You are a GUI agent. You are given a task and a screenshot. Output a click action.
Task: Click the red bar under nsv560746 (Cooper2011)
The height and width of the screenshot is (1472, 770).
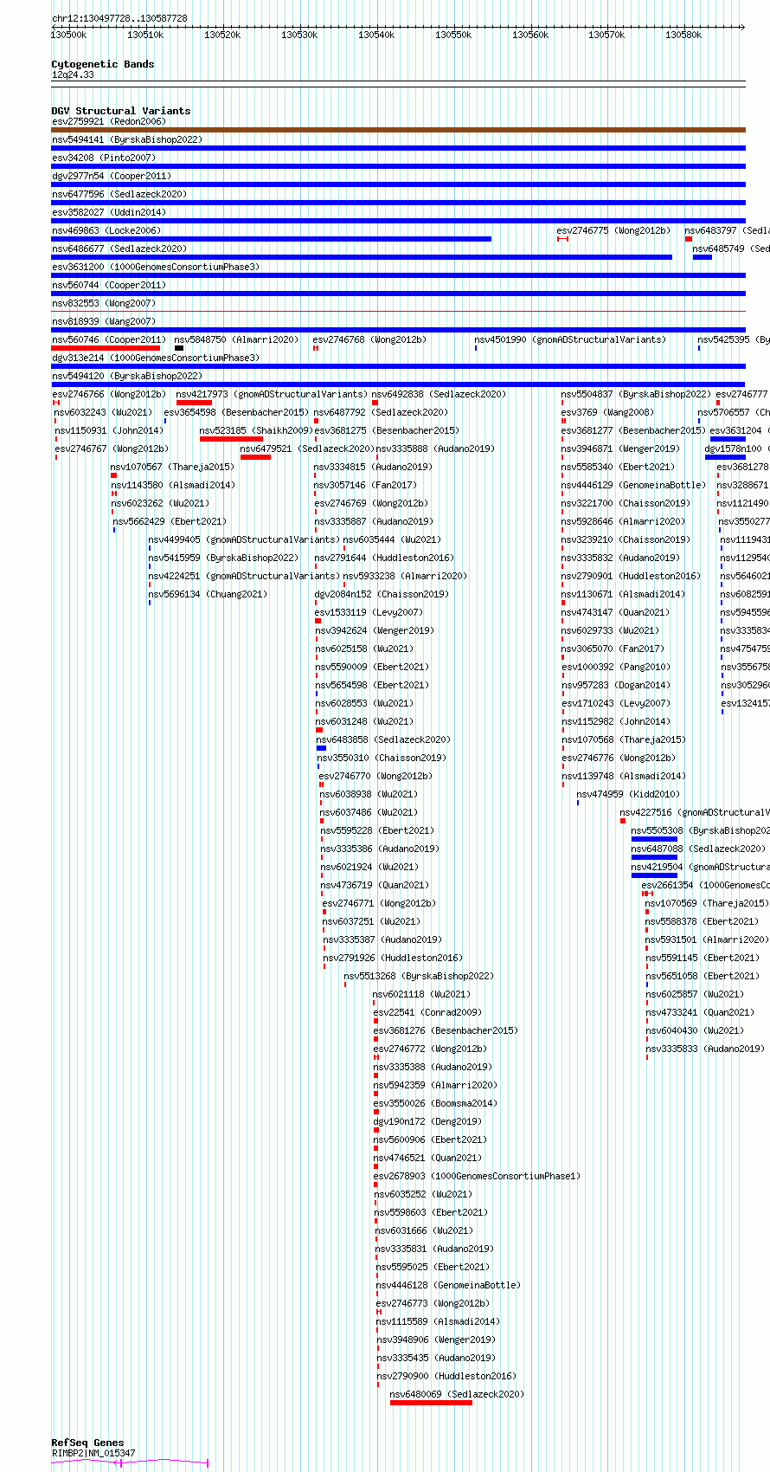pos(106,348)
